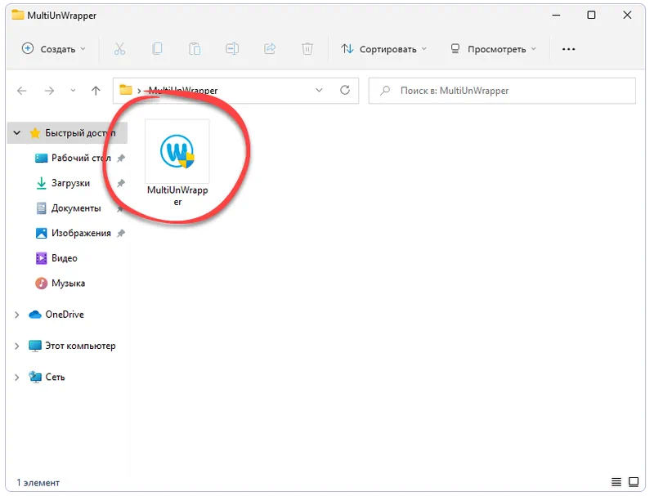
Task: Click the title bar folder icon
Action: coord(17,15)
